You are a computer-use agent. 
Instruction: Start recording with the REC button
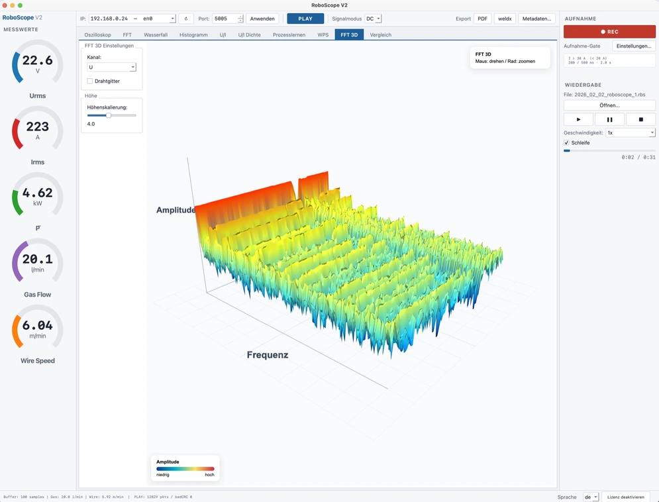609,32
